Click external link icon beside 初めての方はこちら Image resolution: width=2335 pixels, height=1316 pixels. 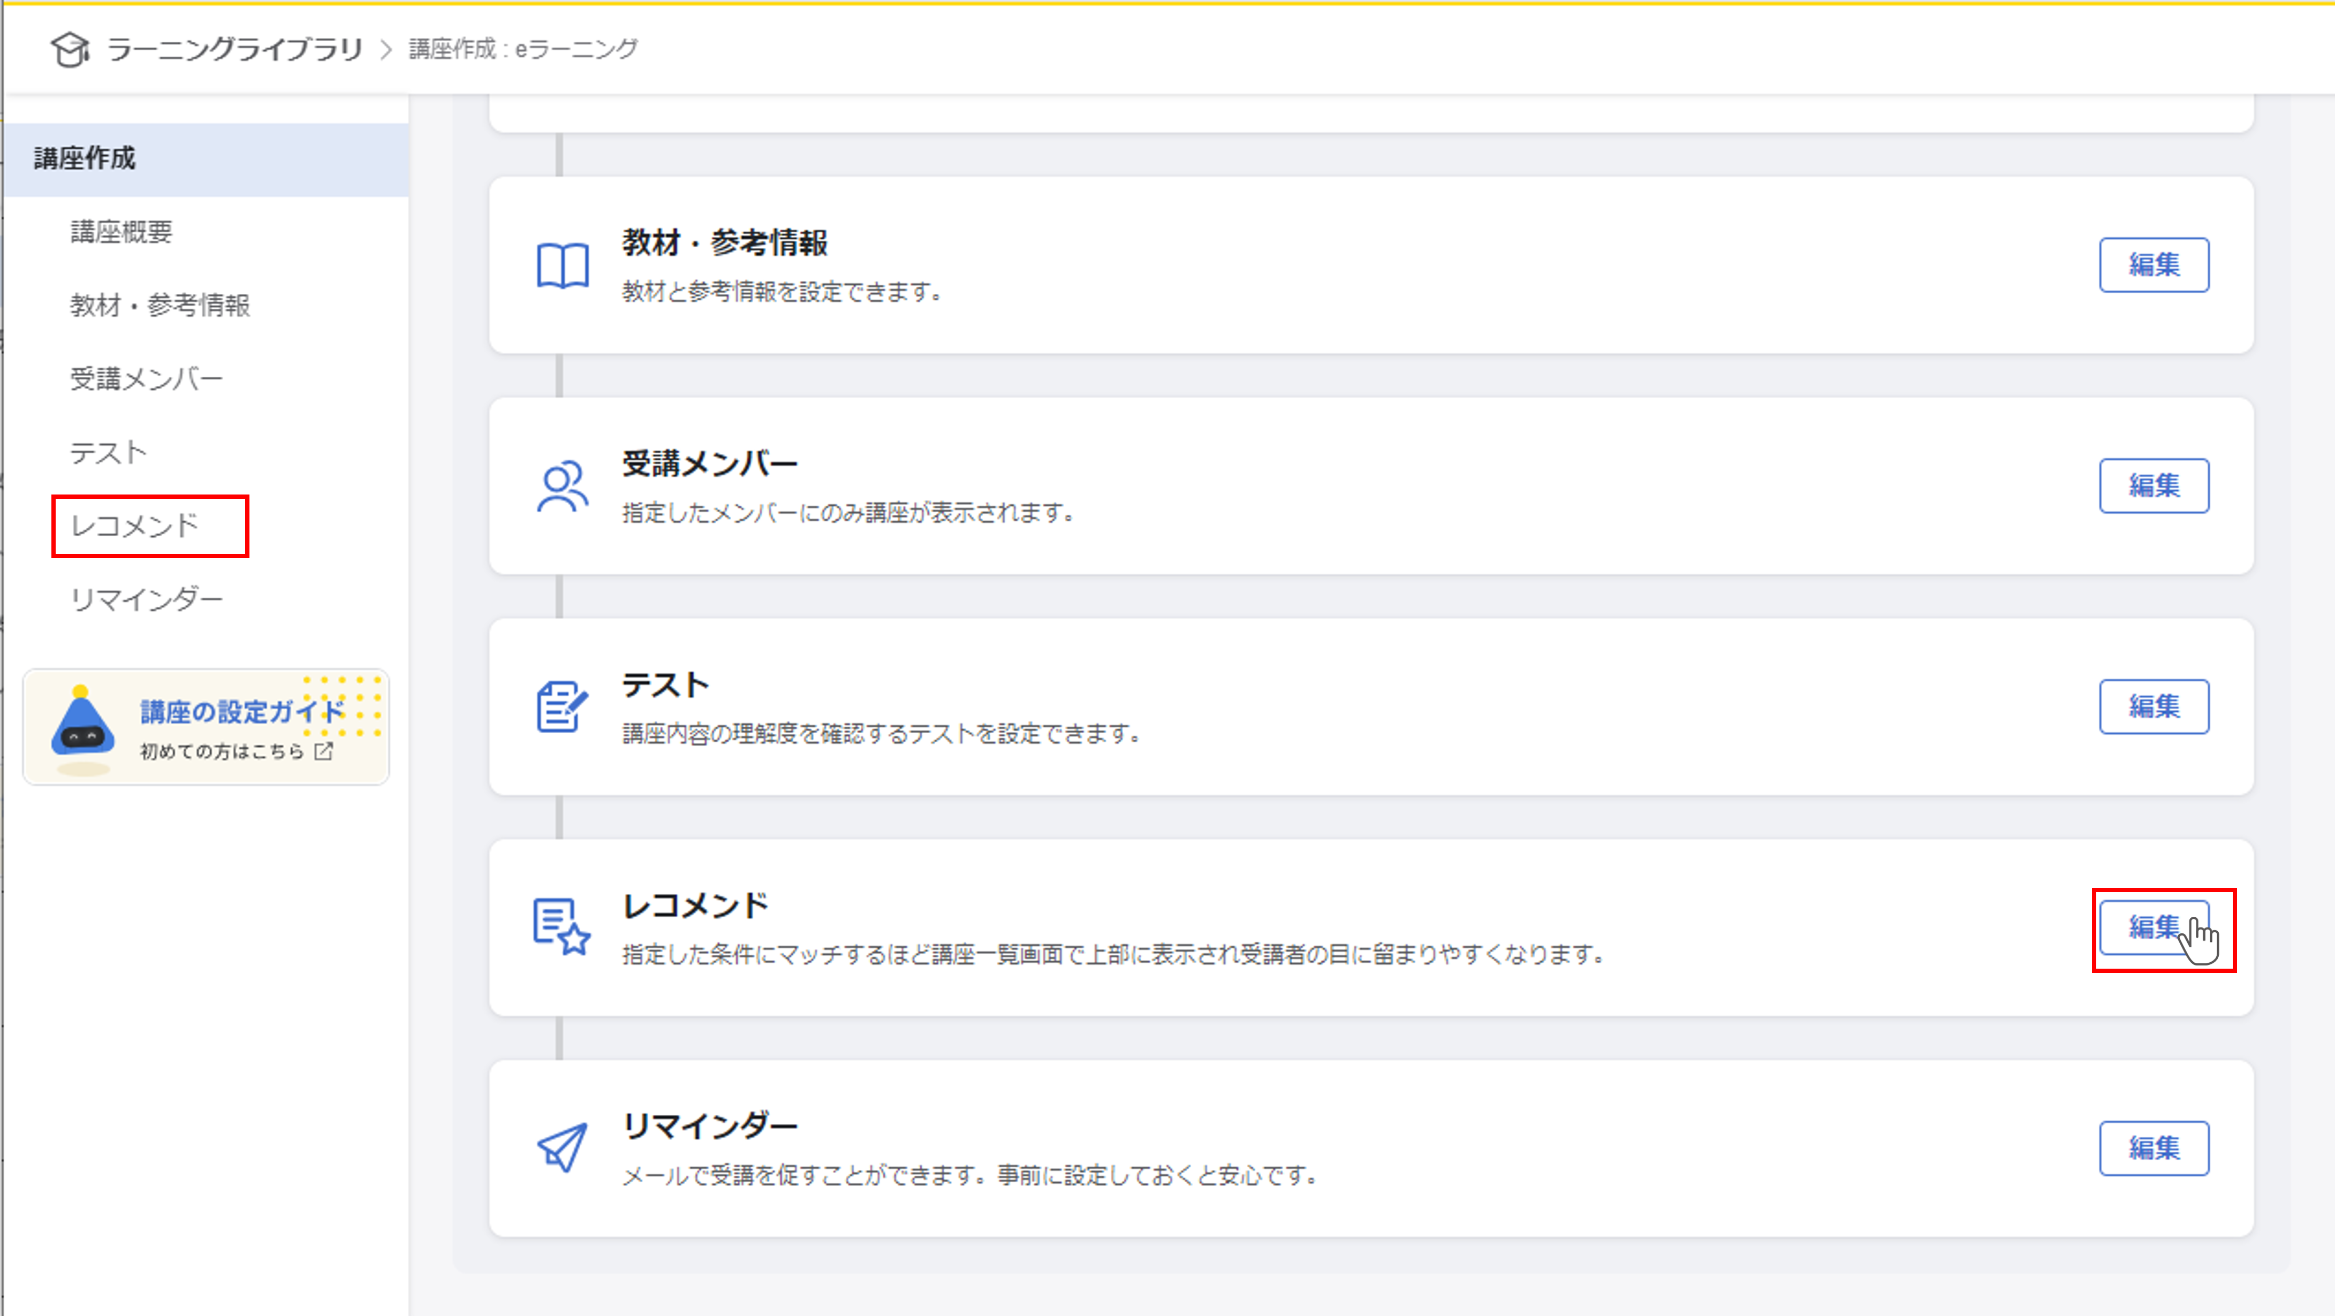[x=324, y=751]
